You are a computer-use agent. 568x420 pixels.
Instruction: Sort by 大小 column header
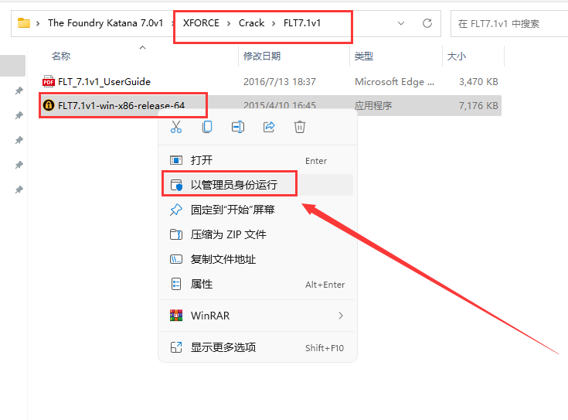point(457,56)
